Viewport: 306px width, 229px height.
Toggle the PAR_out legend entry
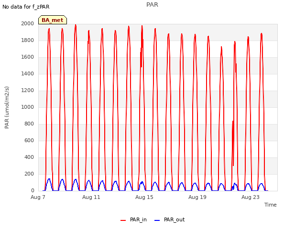[x=170, y=219]
